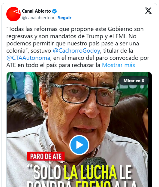Follow the account using the Seguir link
The width and height of the screenshot is (159, 187).
tap(64, 18)
